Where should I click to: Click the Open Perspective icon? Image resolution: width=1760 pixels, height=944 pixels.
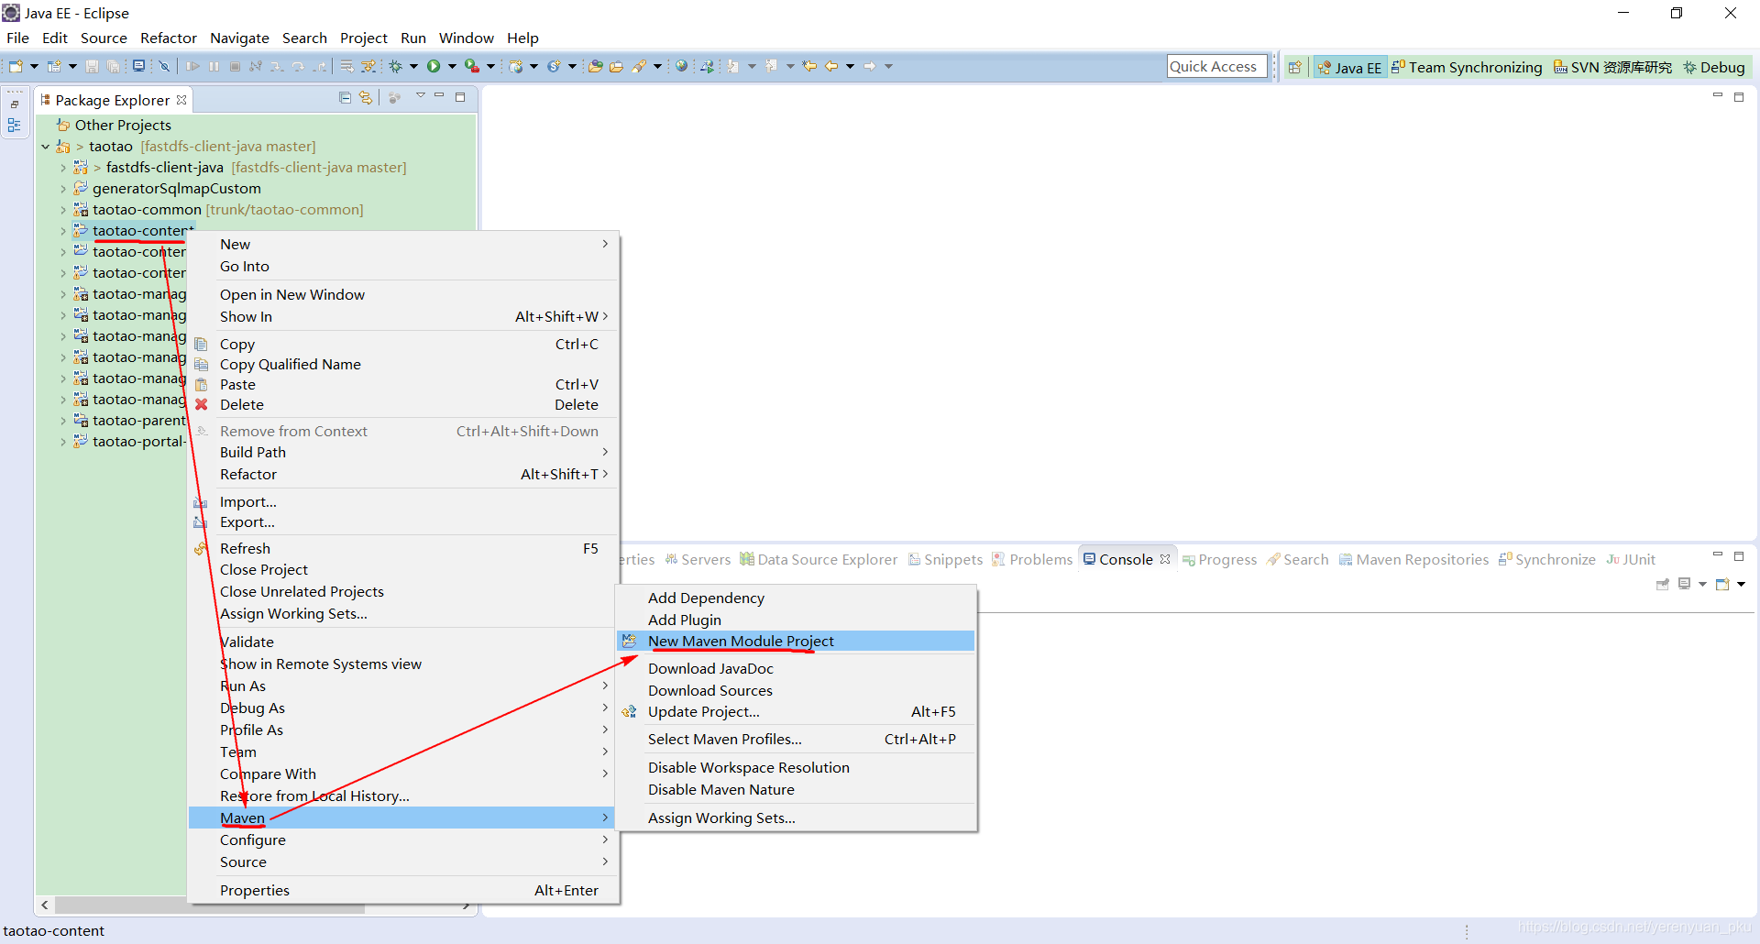coord(1294,67)
